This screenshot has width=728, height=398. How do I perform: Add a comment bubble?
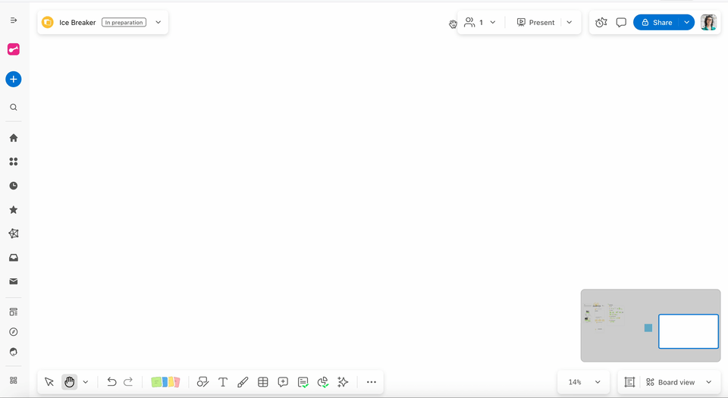283,382
